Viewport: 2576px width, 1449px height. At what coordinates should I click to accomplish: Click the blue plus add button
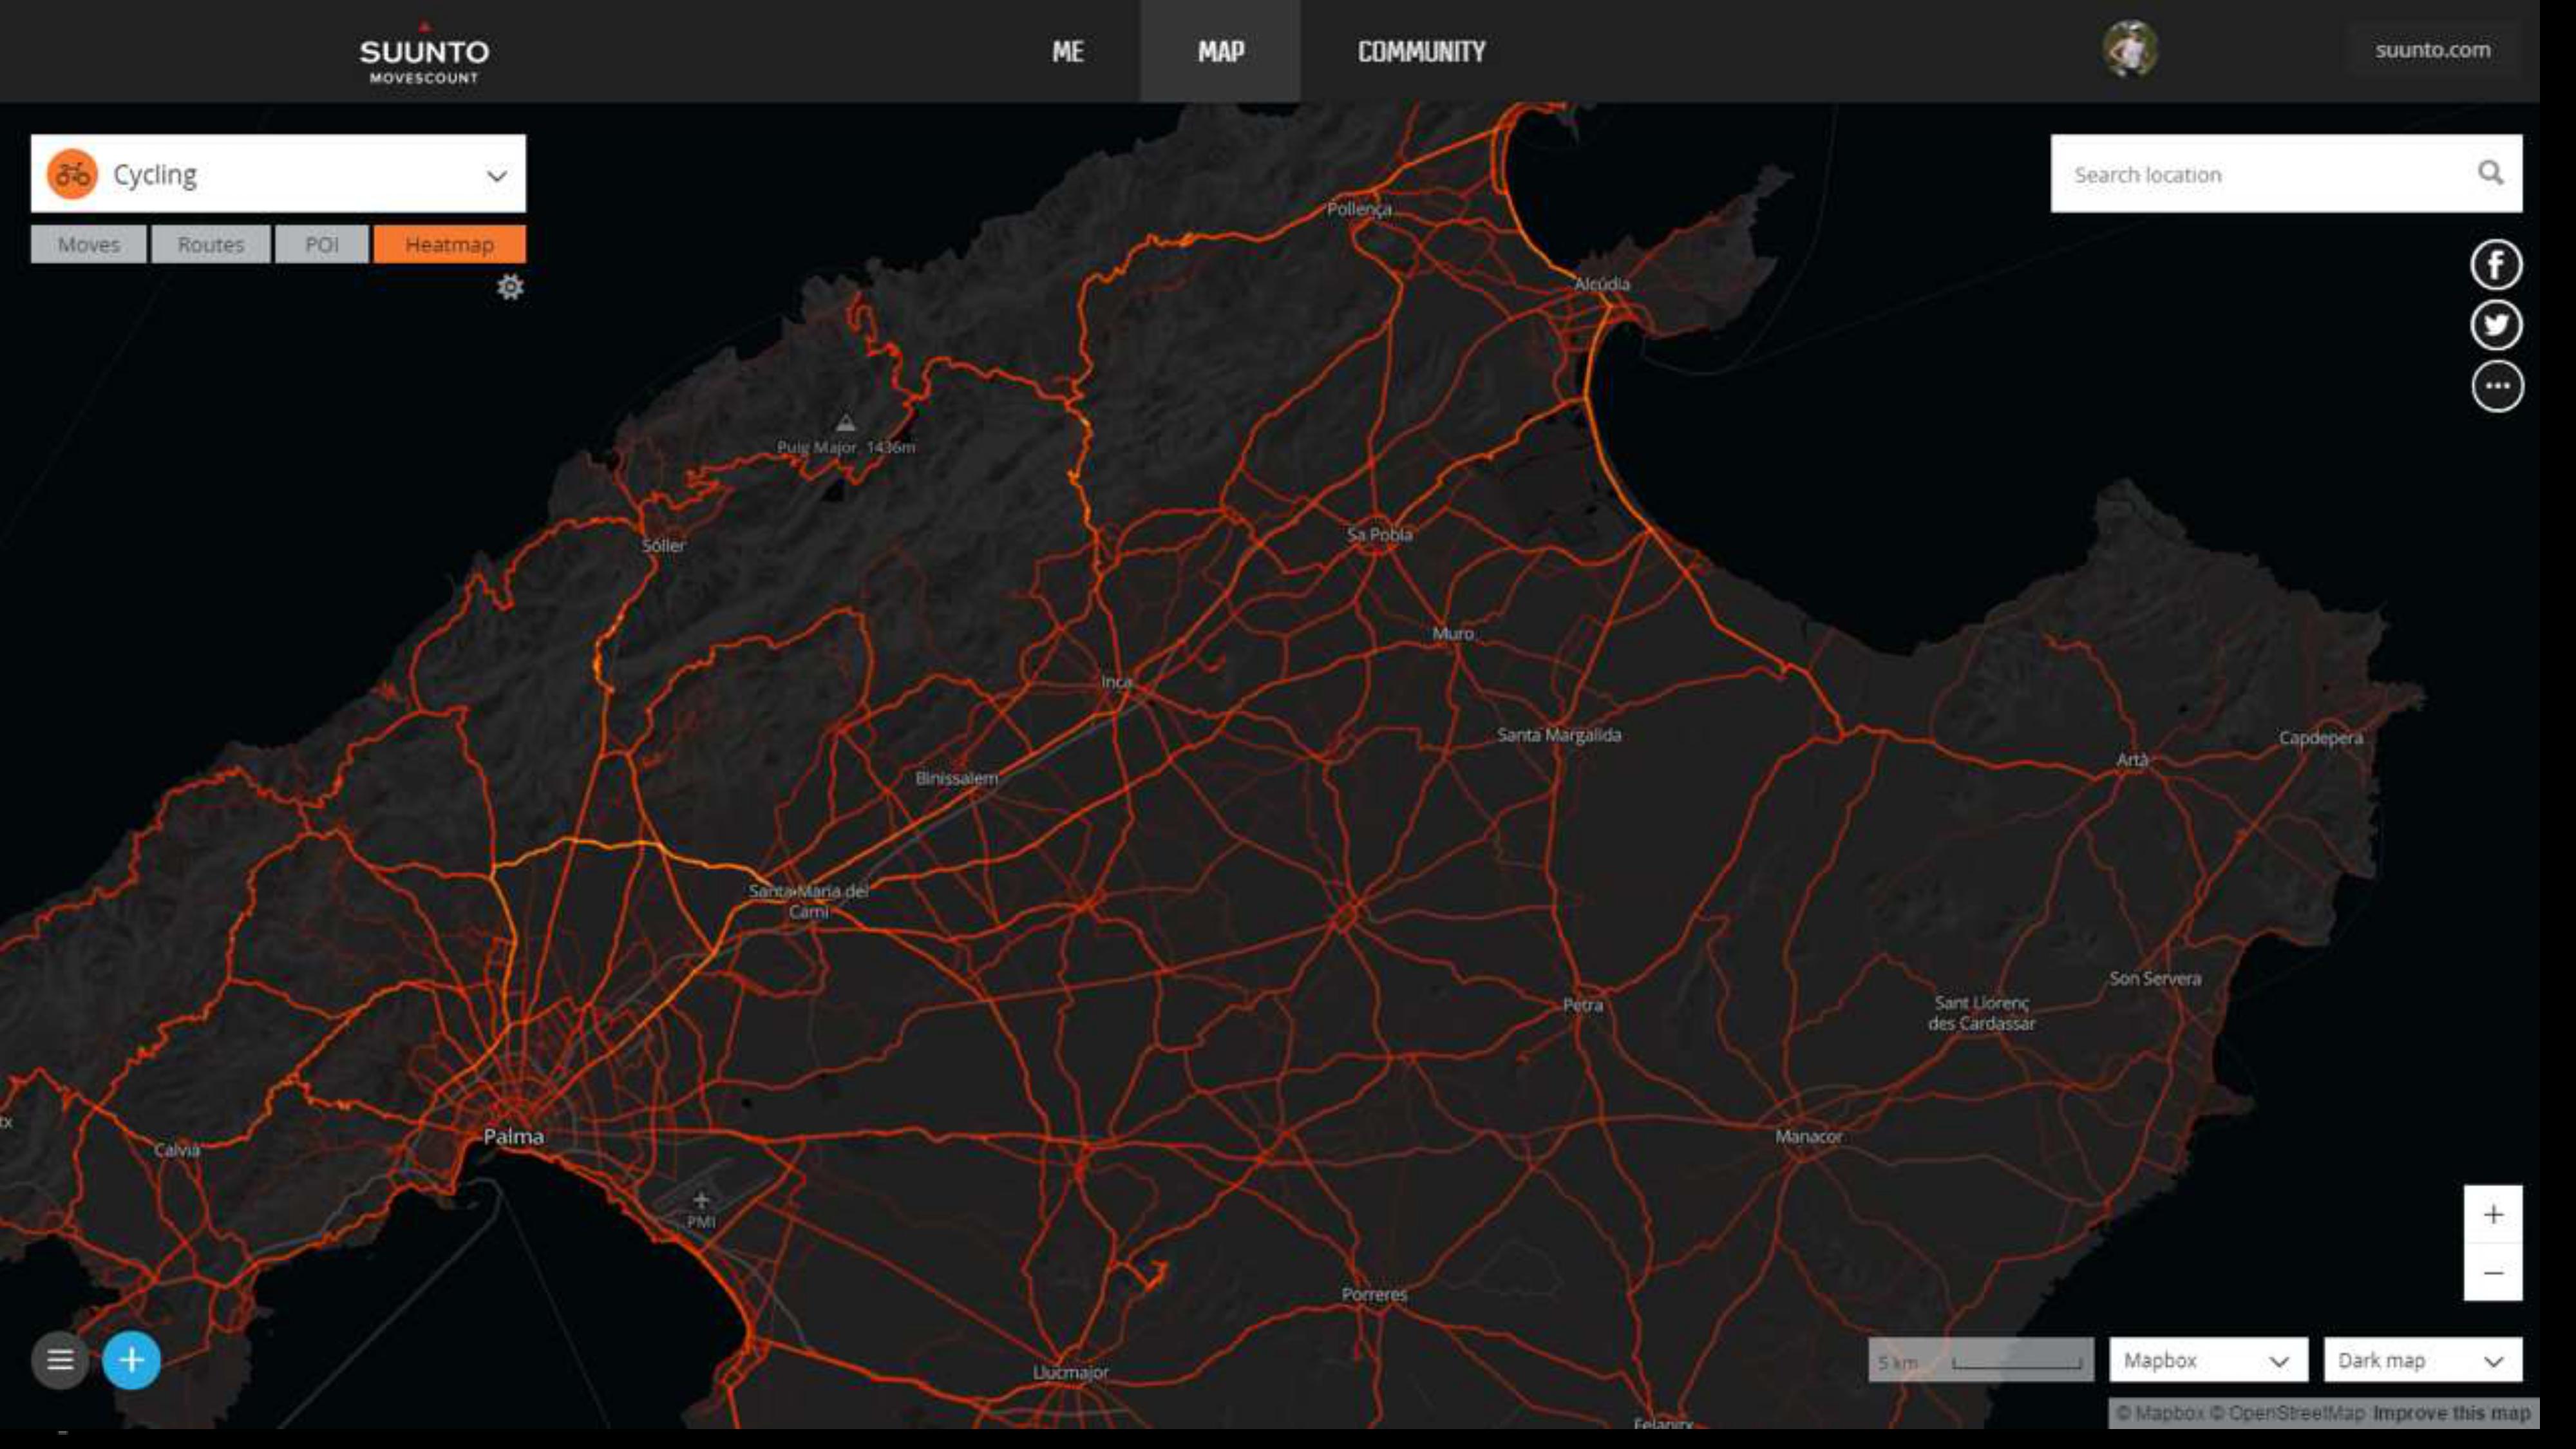131,1360
